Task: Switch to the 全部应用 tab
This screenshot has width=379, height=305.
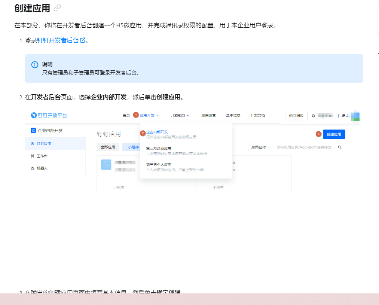Action: (108, 147)
